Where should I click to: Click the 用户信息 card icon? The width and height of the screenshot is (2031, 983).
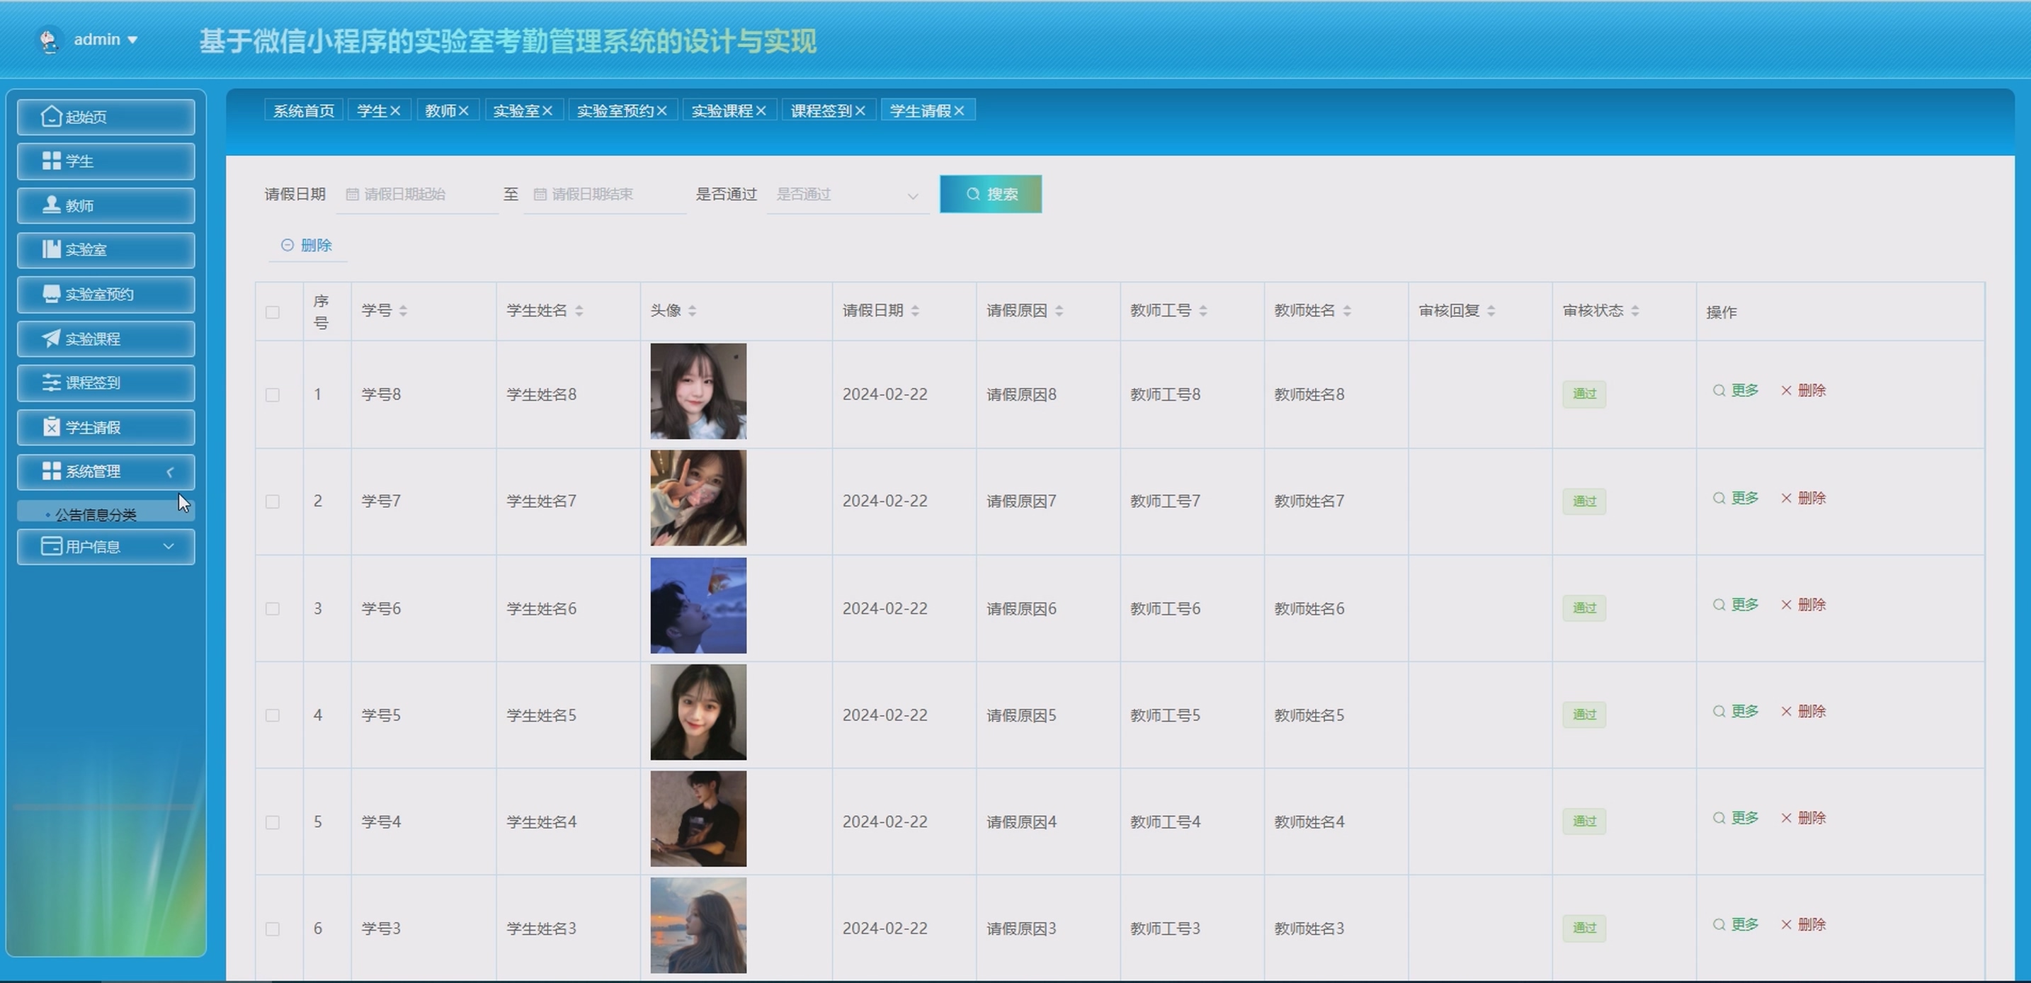[51, 545]
